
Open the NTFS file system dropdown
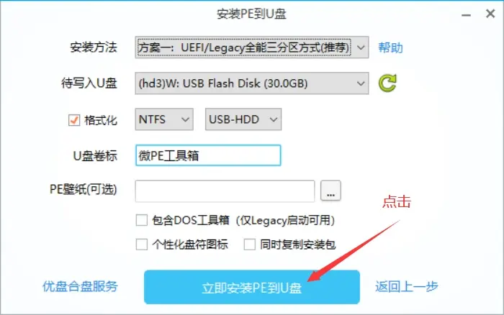pos(164,119)
